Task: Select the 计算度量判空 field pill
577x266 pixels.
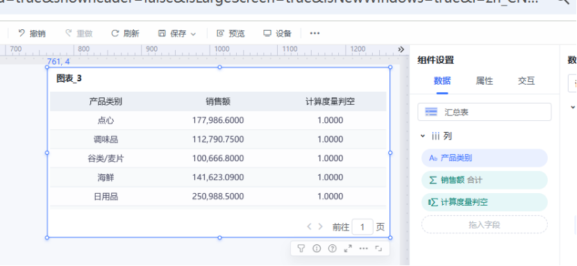Action: pyautogui.click(x=484, y=202)
